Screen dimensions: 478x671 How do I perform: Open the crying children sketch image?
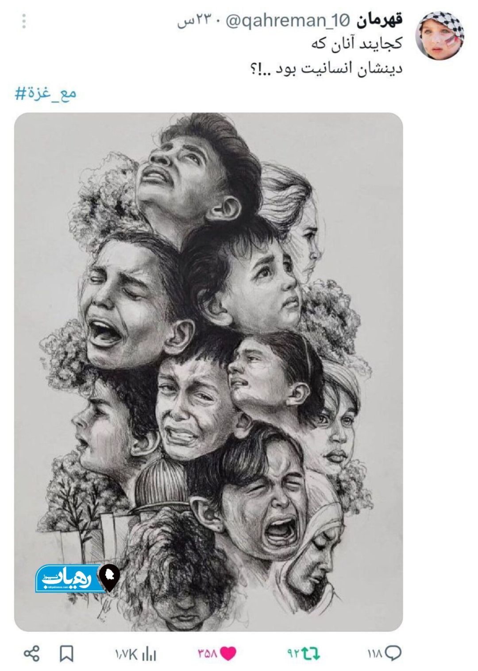click(208, 372)
